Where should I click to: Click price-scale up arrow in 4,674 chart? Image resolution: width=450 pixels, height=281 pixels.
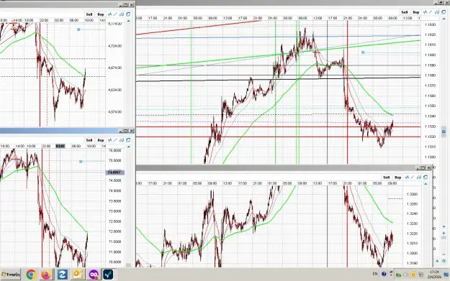click(128, 21)
